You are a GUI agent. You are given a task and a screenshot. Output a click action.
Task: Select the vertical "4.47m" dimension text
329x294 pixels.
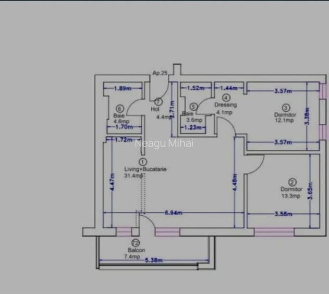(113, 182)
